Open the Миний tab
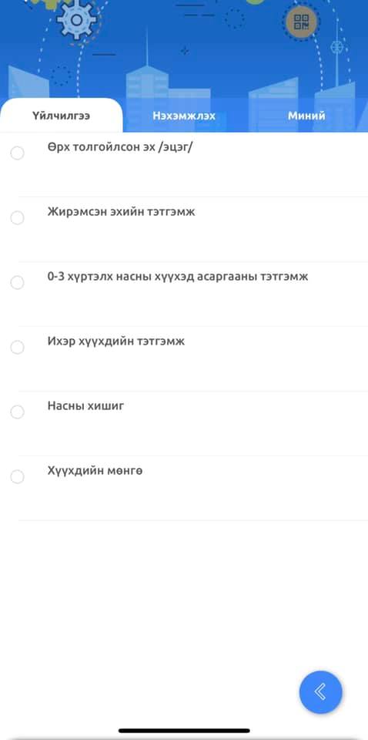The image size is (368, 740). click(x=306, y=116)
